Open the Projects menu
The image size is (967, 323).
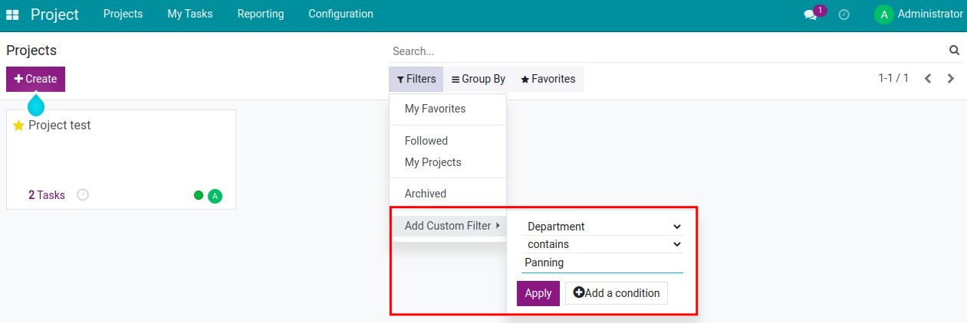[123, 14]
